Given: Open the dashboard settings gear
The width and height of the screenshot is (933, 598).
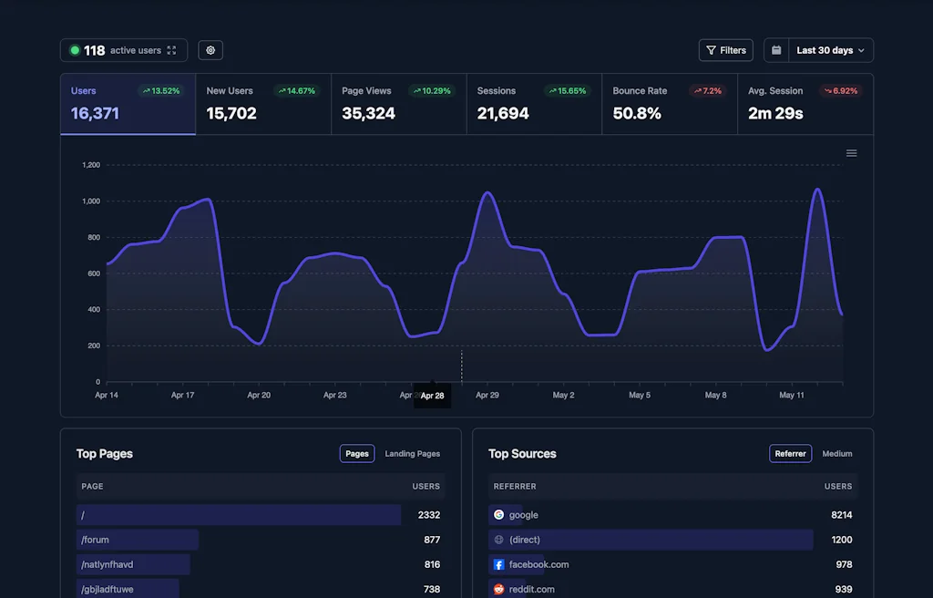Looking at the screenshot, I should click(x=210, y=50).
